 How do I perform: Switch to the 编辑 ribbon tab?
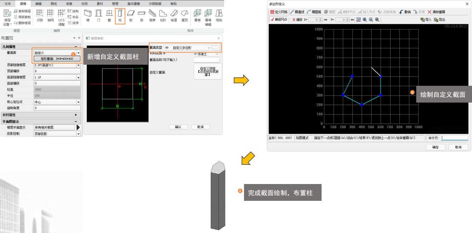click(x=38, y=3)
